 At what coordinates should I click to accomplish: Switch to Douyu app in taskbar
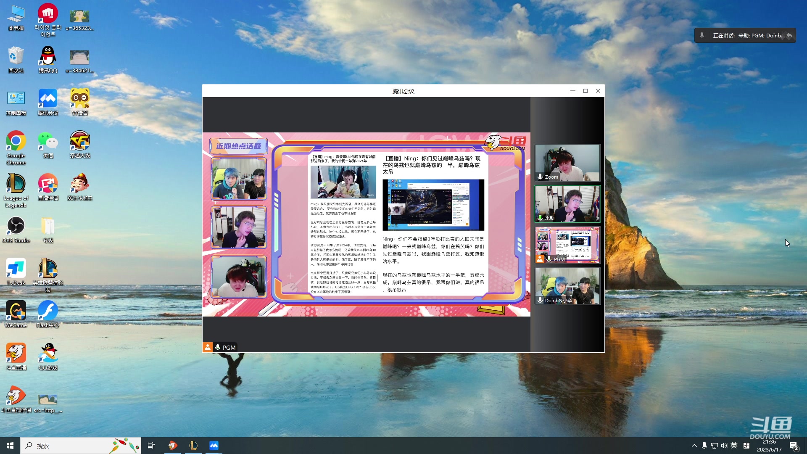click(x=173, y=446)
